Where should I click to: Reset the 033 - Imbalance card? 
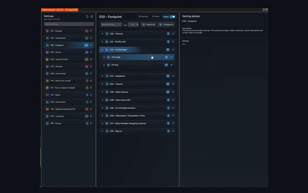point(173,76)
